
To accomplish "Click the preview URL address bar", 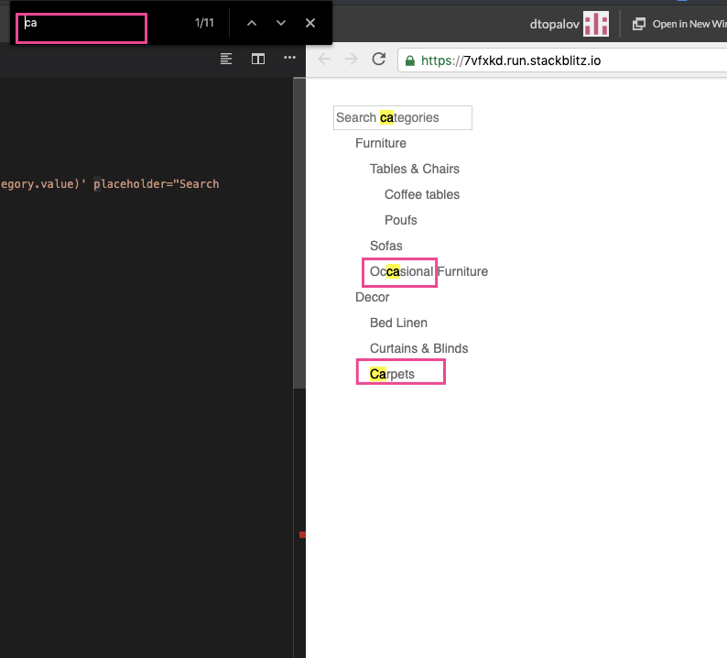I will pos(562,60).
